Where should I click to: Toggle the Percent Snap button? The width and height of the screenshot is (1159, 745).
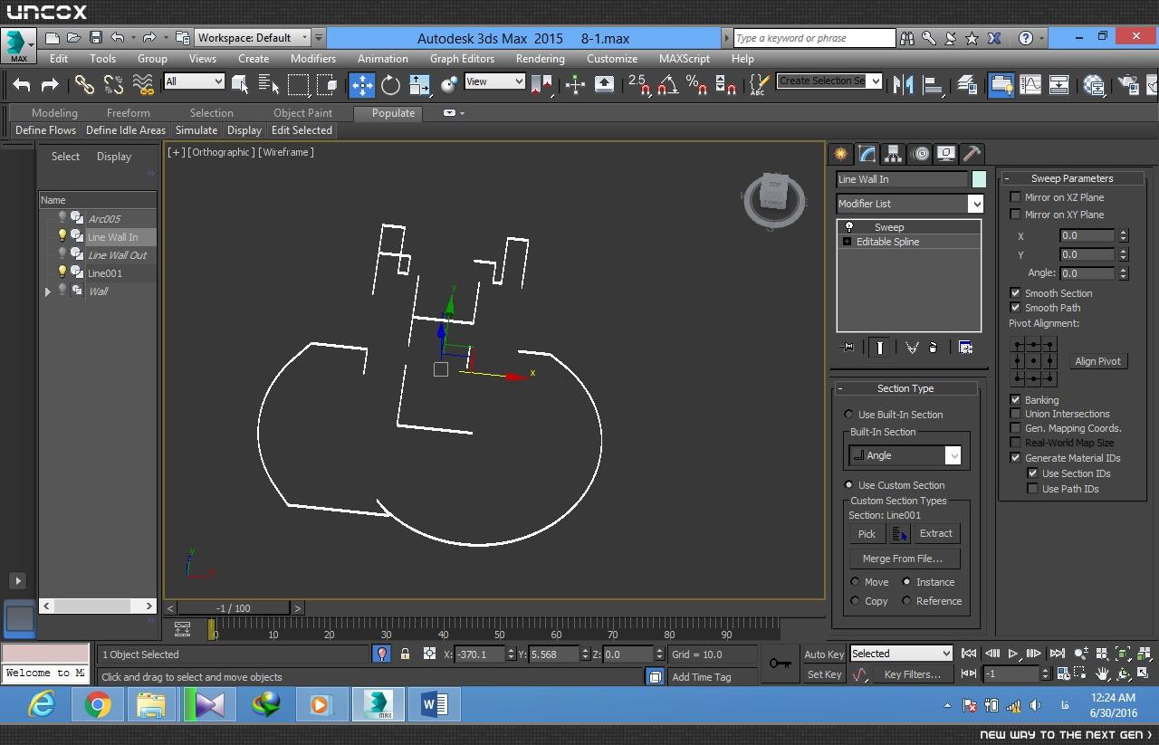click(x=696, y=84)
